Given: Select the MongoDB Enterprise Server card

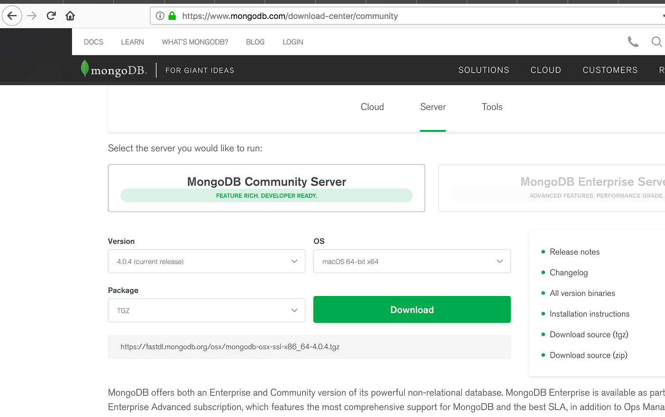Looking at the screenshot, I should point(551,188).
